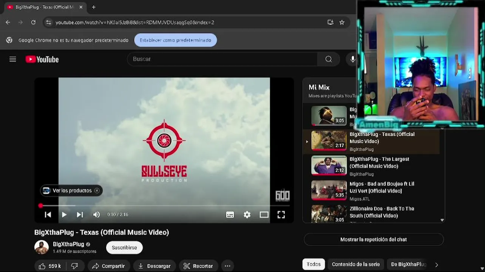Click Mostrar la repetición del chat
This screenshot has width=485, height=272.
tap(374, 240)
